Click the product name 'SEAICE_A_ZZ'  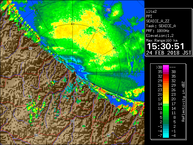(157, 21)
